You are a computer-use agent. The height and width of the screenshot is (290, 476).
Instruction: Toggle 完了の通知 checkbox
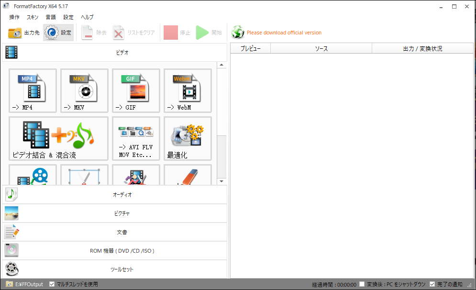click(432, 284)
